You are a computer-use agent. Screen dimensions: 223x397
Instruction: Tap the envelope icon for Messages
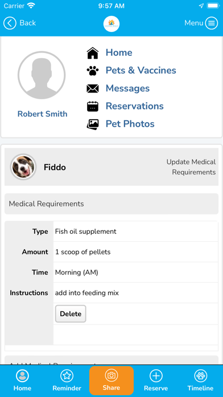93,88
